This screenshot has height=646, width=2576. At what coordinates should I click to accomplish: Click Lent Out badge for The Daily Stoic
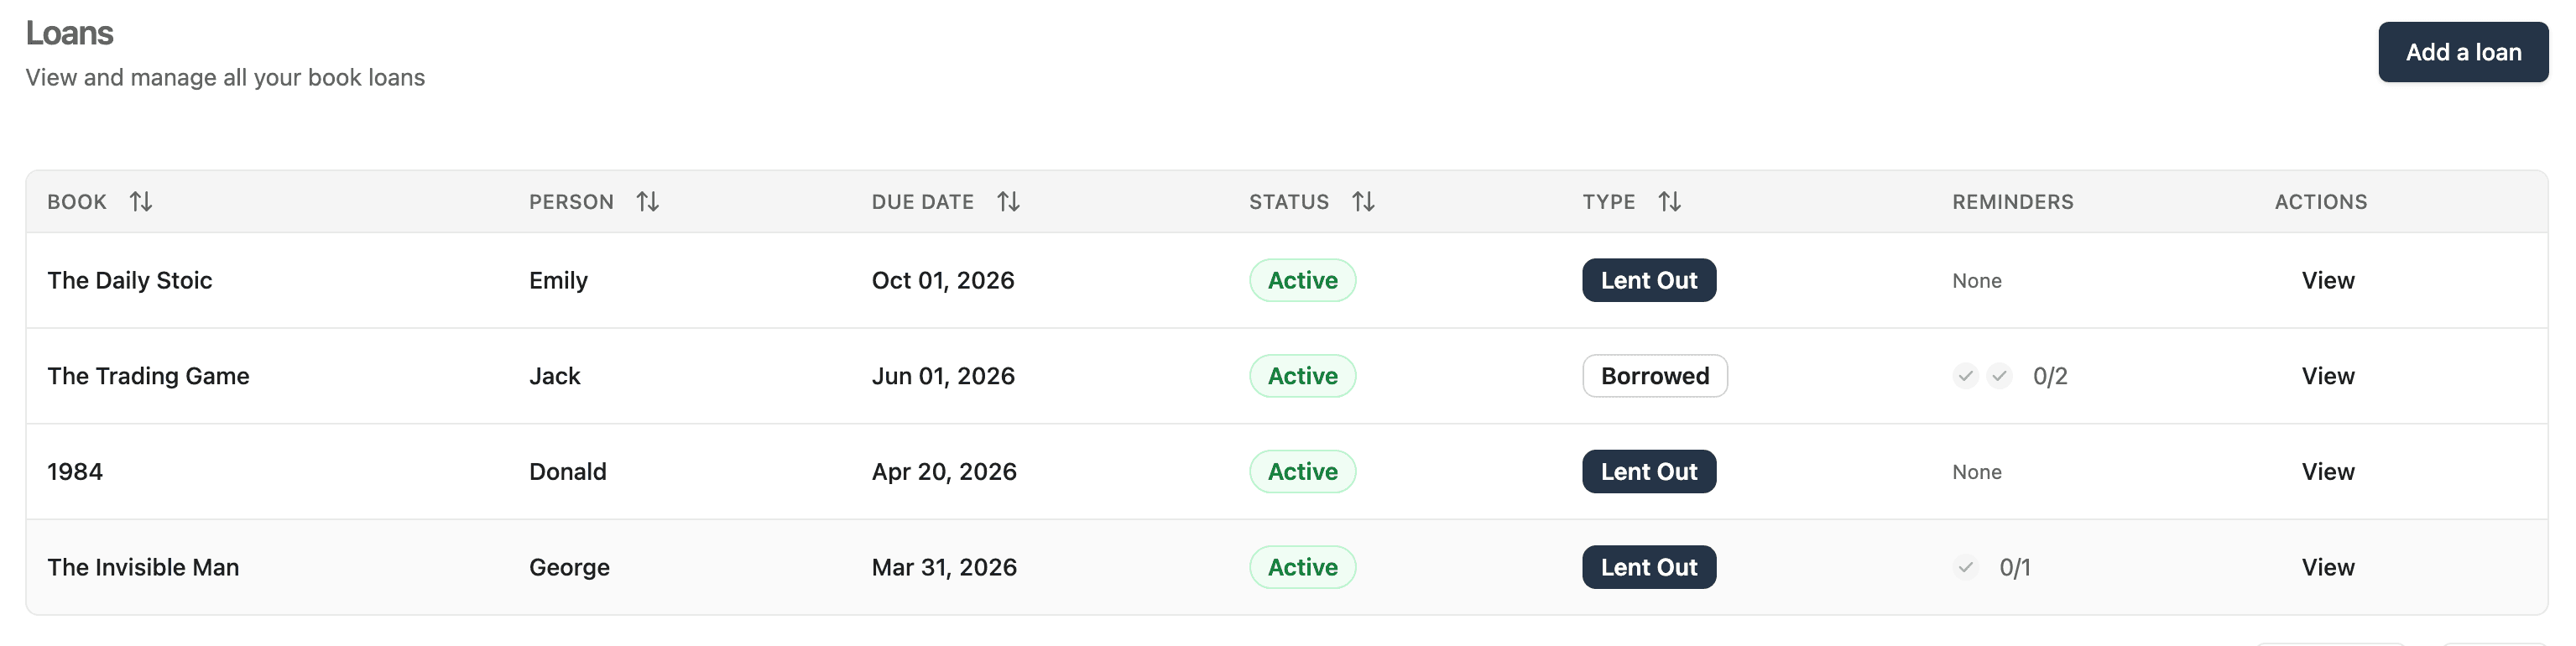pyautogui.click(x=1648, y=281)
